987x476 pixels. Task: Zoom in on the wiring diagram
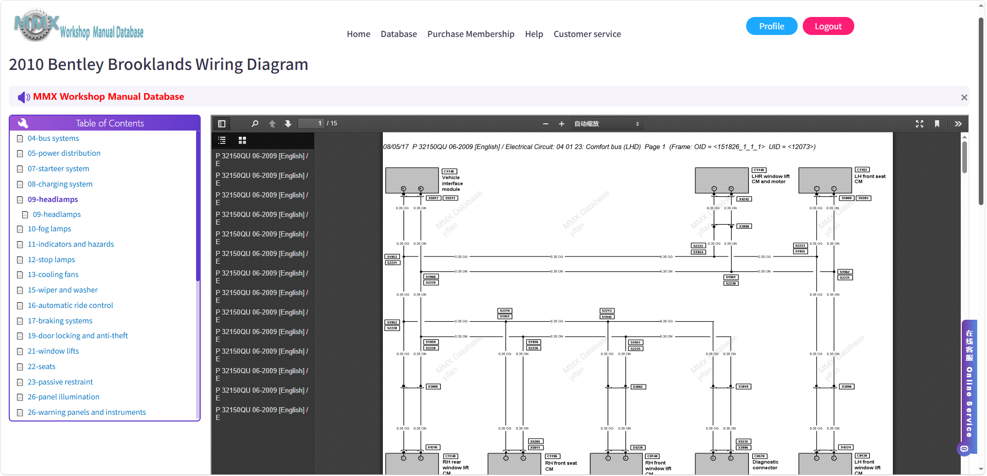[x=561, y=123]
